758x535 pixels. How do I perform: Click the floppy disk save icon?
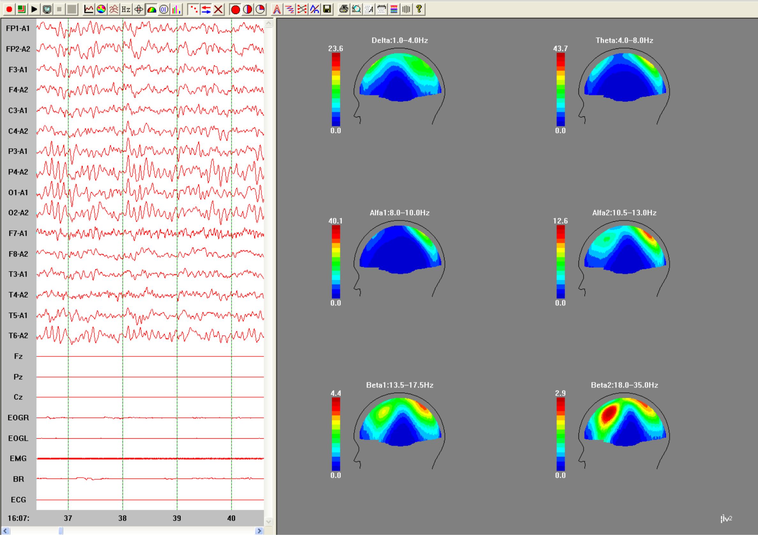click(x=327, y=9)
